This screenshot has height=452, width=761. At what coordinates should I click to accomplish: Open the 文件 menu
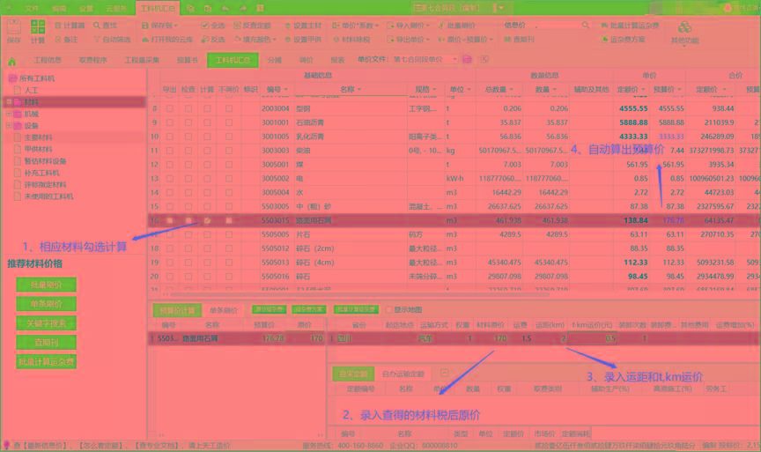tap(32, 8)
